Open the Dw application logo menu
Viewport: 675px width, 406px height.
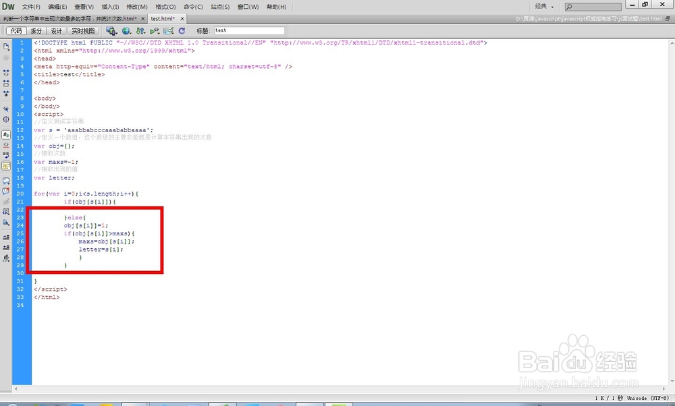tap(8, 7)
